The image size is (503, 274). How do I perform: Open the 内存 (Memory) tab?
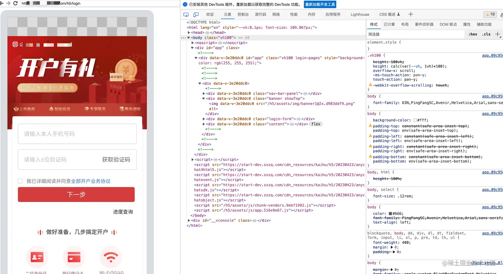(311, 14)
